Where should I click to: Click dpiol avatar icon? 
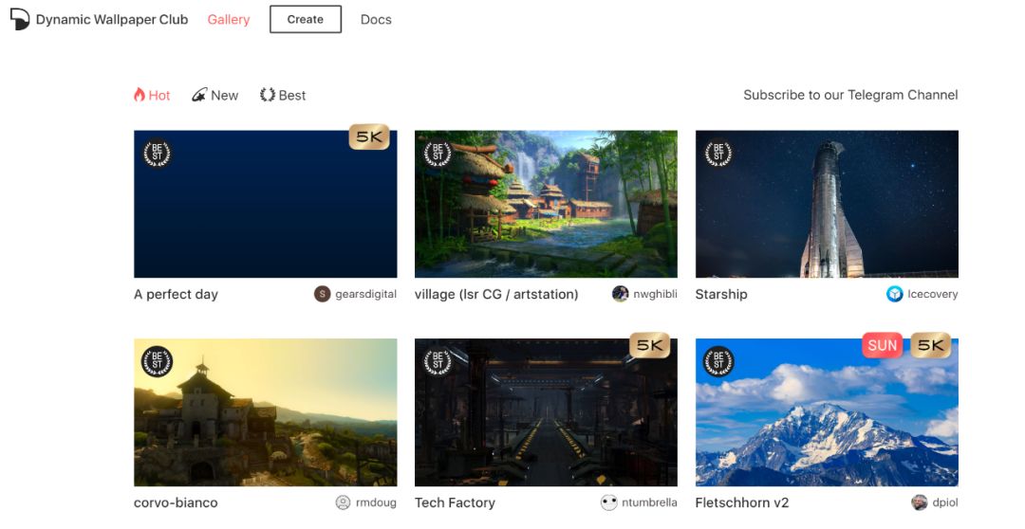point(919,502)
